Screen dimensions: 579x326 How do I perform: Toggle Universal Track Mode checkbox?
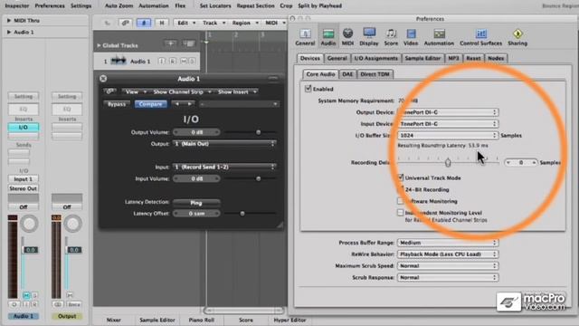[x=400, y=177]
